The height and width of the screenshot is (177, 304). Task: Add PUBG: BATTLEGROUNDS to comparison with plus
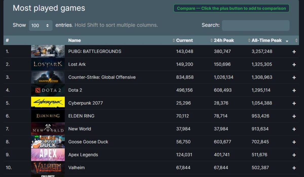coord(294,52)
